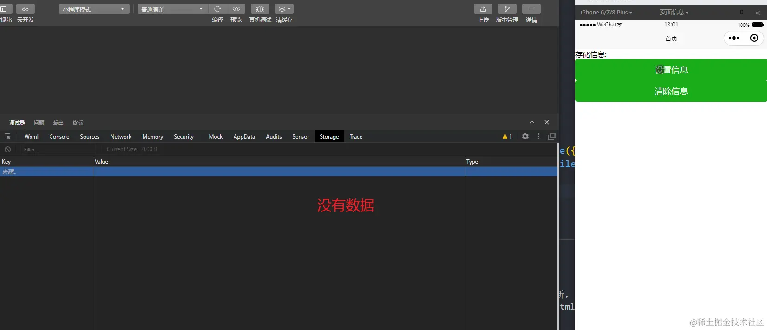Switch to the 调试器 panel tab
Viewport: 767px width, 330px height.
(17, 123)
